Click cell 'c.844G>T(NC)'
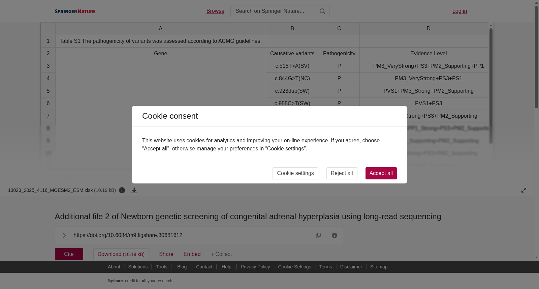Viewport: 539px width, 289px height. click(x=292, y=79)
